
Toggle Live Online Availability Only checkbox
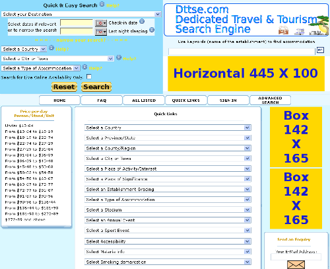click(89, 77)
